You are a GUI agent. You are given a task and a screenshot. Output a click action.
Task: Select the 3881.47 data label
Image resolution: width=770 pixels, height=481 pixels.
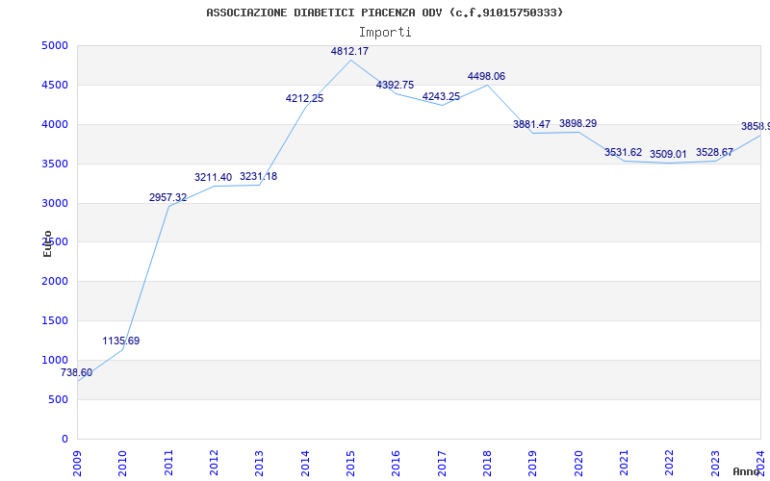pyautogui.click(x=532, y=124)
